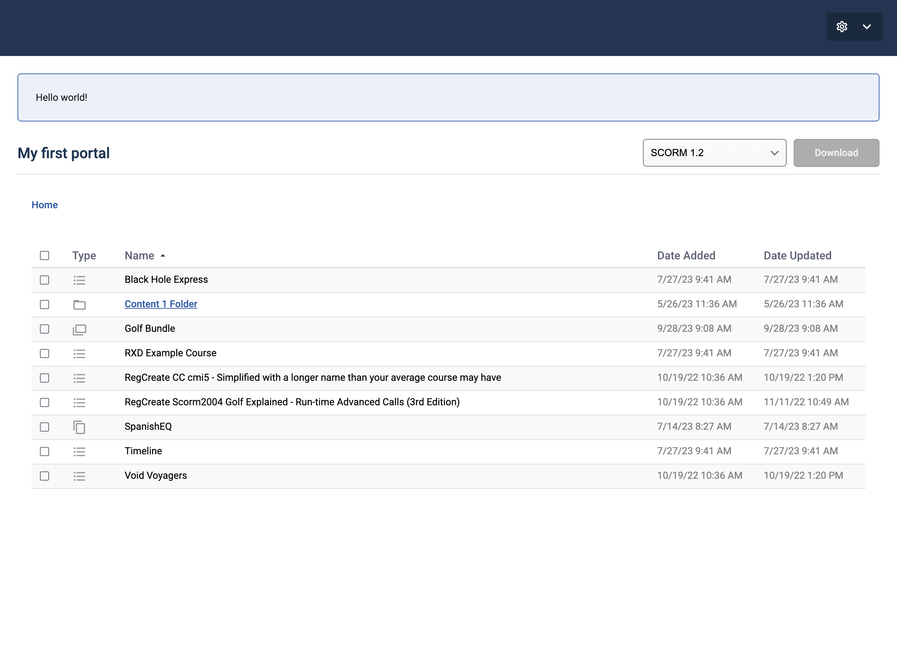The image size is (897, 665).
Task: Sort by the Date Updated column header
Action: [x=797, y=255]
